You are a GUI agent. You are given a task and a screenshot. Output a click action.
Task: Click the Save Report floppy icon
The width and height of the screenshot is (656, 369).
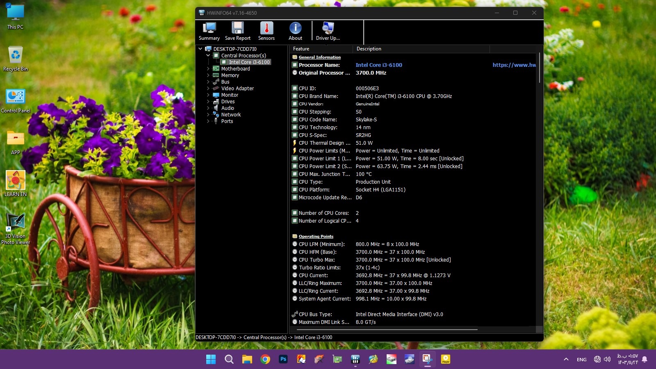237,31
